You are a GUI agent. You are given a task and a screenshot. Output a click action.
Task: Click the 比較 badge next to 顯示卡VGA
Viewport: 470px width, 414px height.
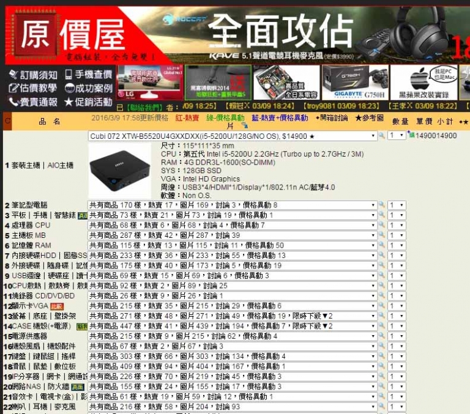tap(57, 306)
